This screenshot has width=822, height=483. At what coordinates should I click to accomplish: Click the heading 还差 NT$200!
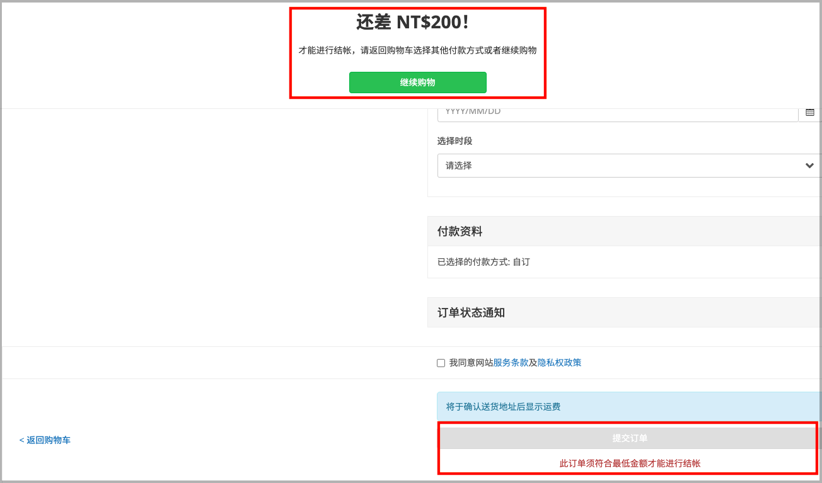click(412, 23)
